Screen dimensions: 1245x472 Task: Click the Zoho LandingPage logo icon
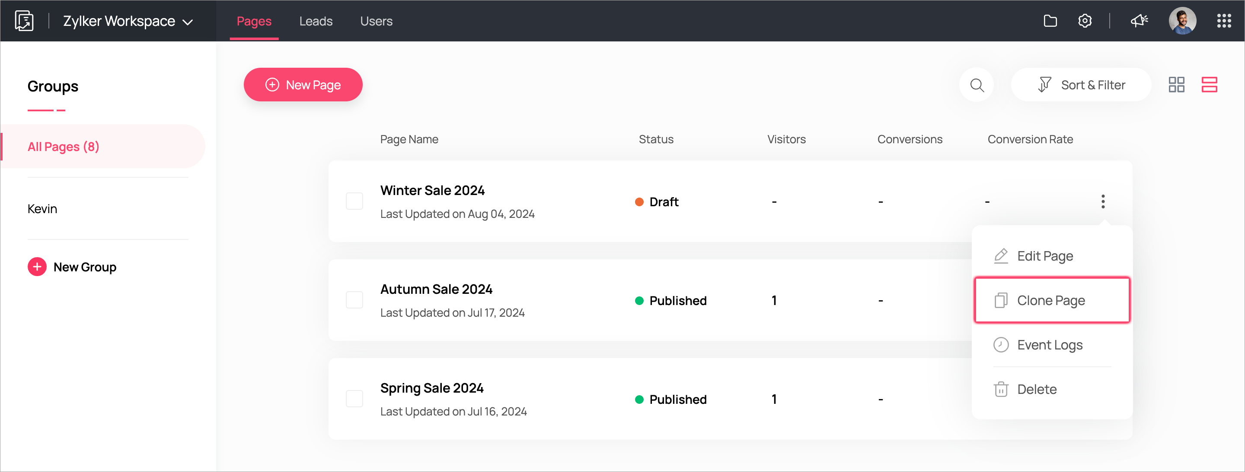click(24, 21)
